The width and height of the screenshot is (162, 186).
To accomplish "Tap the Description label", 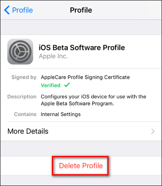I will click(x=22, y=97).
